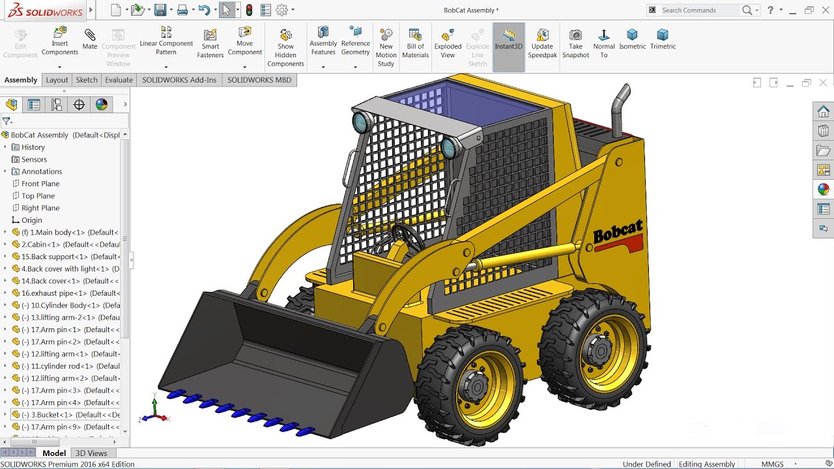This screenshot has width=834, height=469.
Task: Expand the feature manager tabs chevron
Action: (x=125, y=104)
